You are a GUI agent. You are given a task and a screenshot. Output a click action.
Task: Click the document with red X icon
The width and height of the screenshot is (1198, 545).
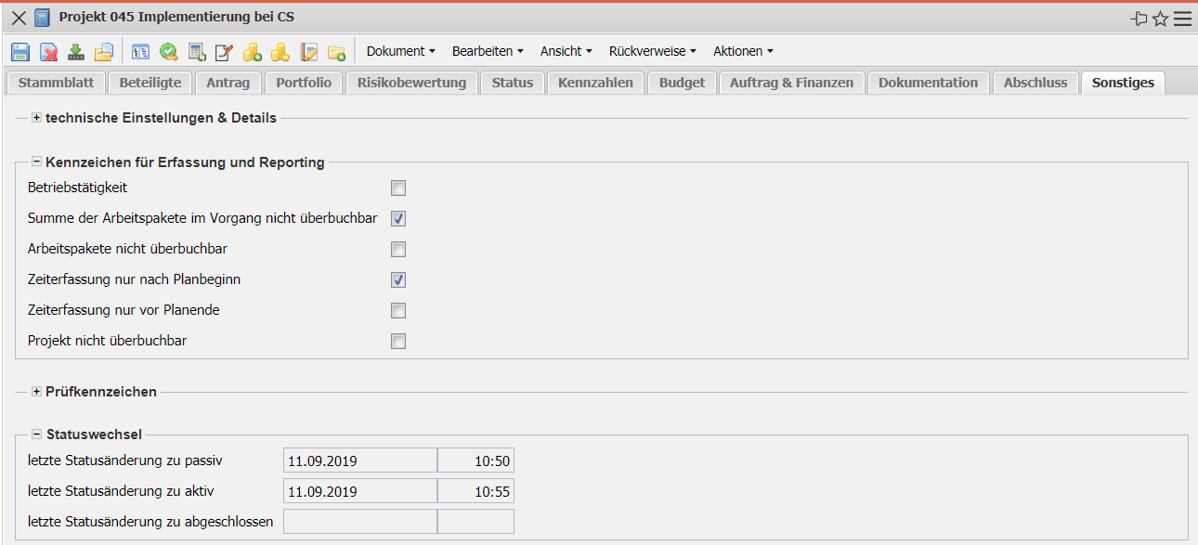tap(48, 52)
